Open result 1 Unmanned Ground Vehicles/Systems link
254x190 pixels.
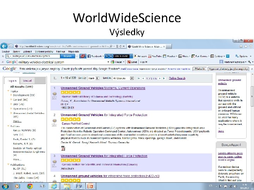pos(103,88)
